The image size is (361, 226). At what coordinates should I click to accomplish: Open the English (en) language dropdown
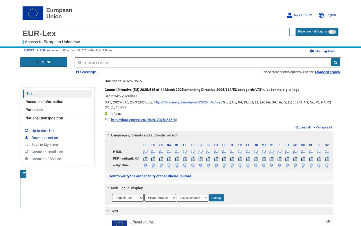(128, 198)
